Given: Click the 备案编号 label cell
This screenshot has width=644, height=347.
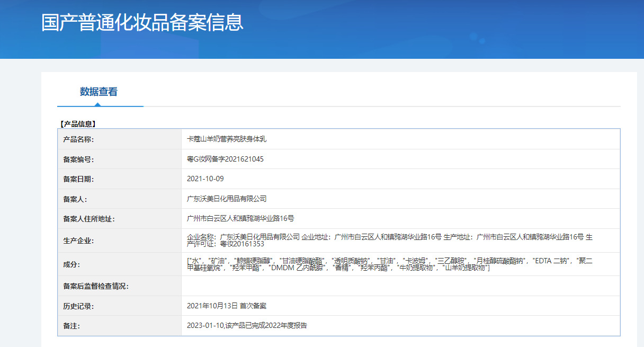Looking at the screenshot, I should tap(120, 159).
